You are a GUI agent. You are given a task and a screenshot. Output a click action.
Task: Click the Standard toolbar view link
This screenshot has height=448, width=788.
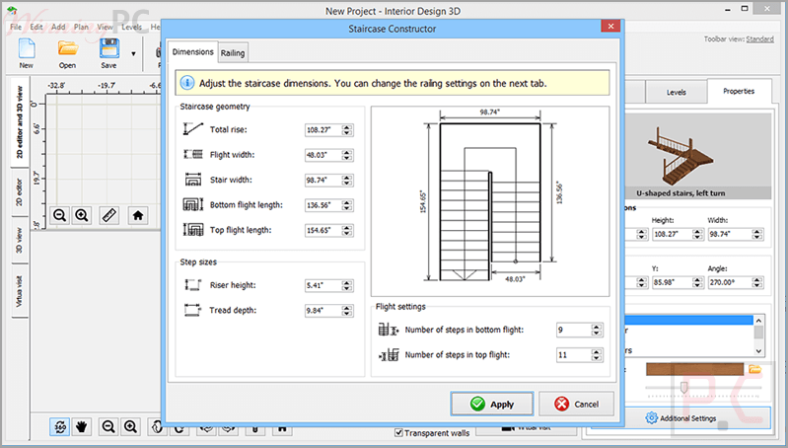pos(759,38)
